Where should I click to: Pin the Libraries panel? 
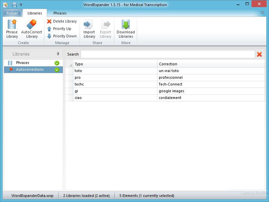58,54
